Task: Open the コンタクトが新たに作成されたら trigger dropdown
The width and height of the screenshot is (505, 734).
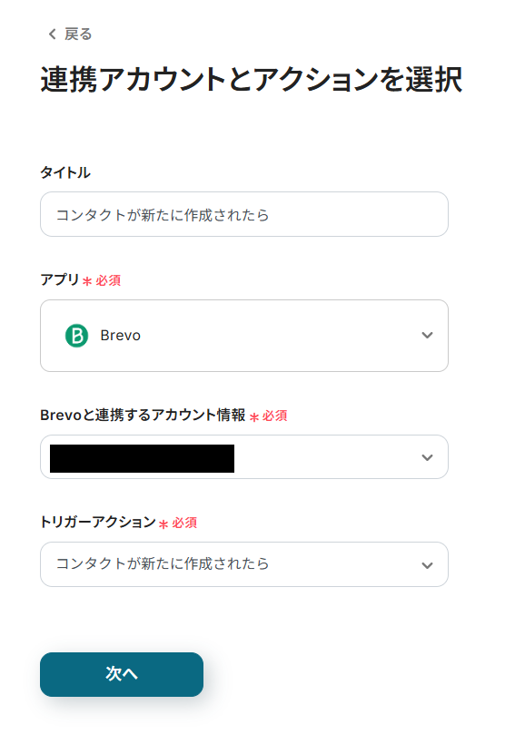Action: 244,564
